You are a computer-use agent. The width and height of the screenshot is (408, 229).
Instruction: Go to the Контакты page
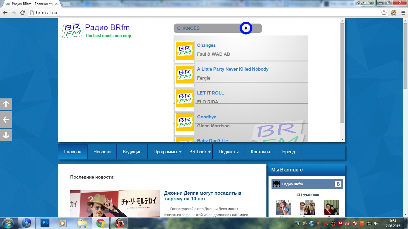(x=260, y=152)
